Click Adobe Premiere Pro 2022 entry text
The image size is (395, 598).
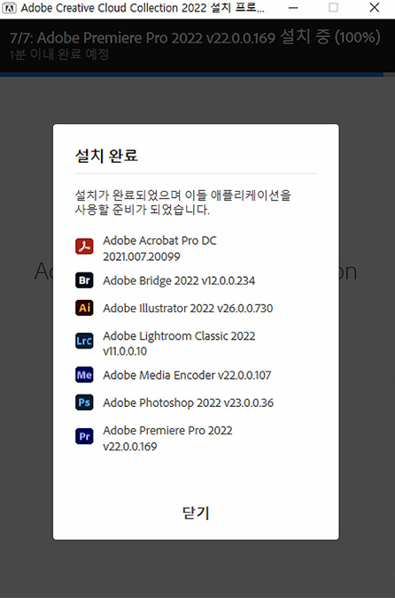167,431
